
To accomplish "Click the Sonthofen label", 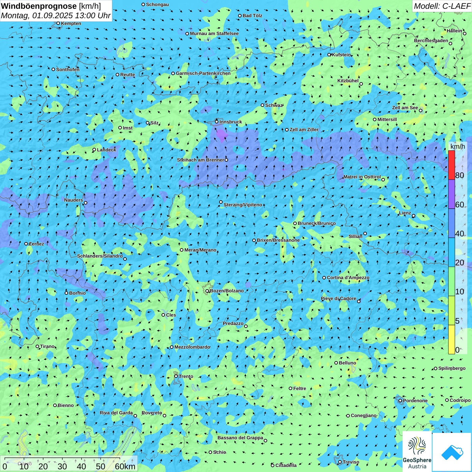I will 68,69.
